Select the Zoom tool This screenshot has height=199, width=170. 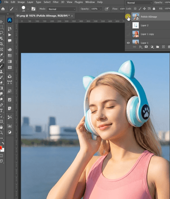tap(1, 132)
